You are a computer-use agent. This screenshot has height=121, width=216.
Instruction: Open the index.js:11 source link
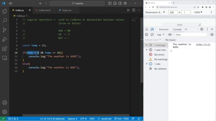click(203, 44)
